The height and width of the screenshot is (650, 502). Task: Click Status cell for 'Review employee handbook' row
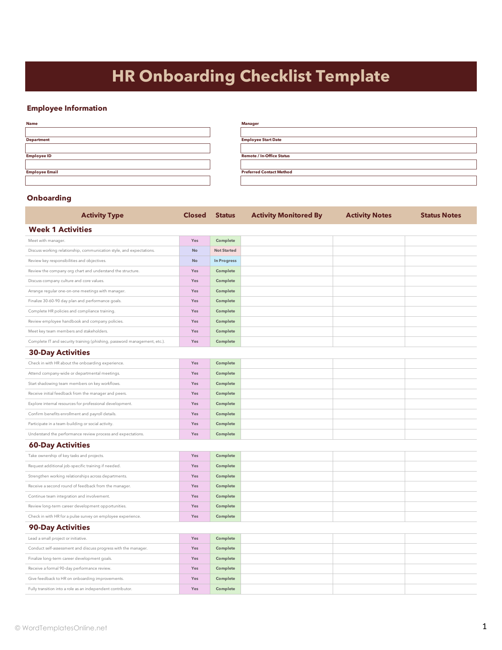click(x=225, y=321)
